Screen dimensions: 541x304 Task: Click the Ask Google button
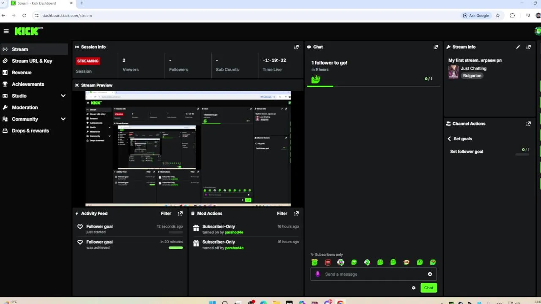(476, 16)
